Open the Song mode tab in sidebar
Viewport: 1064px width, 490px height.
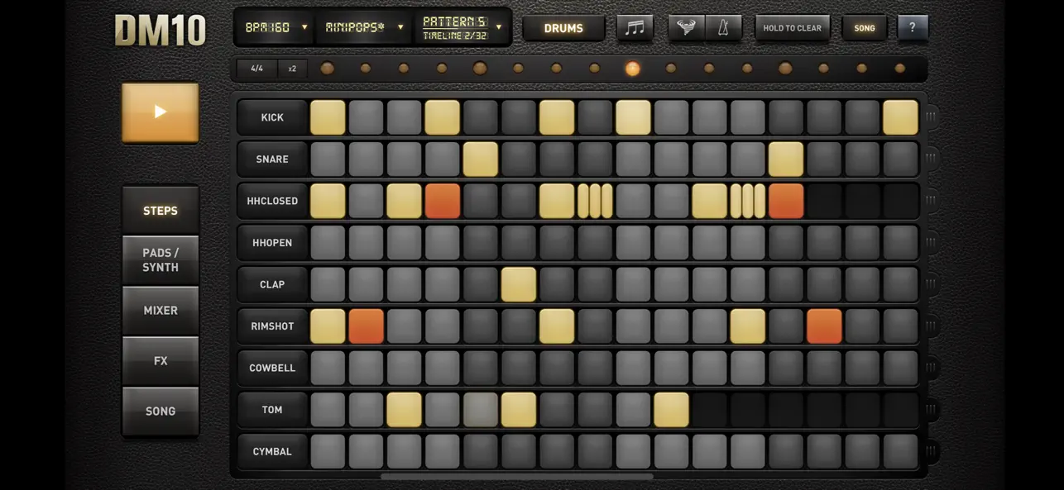pyautogui.click(x=160, y=411)
